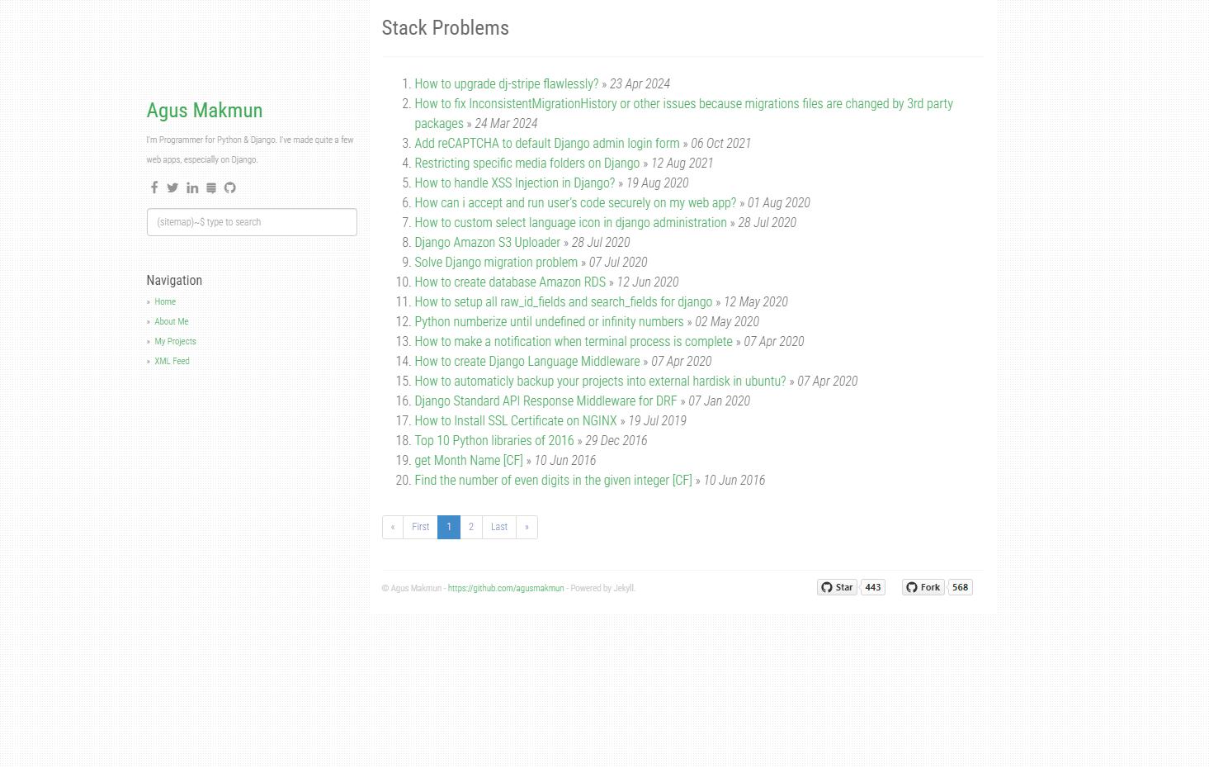Select the Stack Exchange icon in sidebar
The height and width of the screenshot is (768, 1209).
click(211, 187)
